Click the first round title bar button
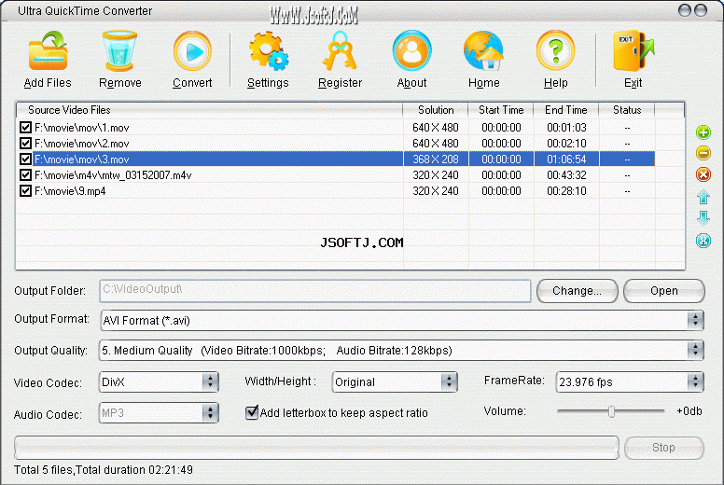 coord(685,10)
